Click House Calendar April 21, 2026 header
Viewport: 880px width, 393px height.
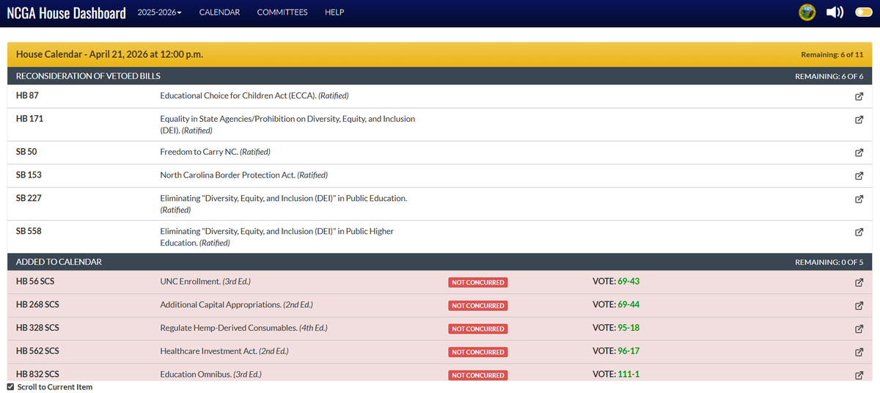109,54
